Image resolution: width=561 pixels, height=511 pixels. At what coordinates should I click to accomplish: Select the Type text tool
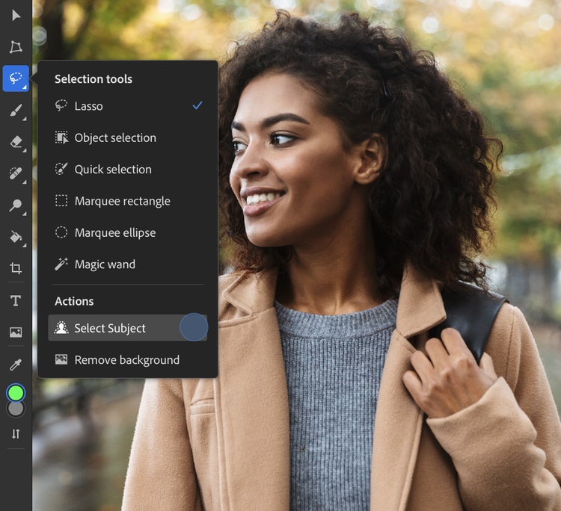pos(16,300)
